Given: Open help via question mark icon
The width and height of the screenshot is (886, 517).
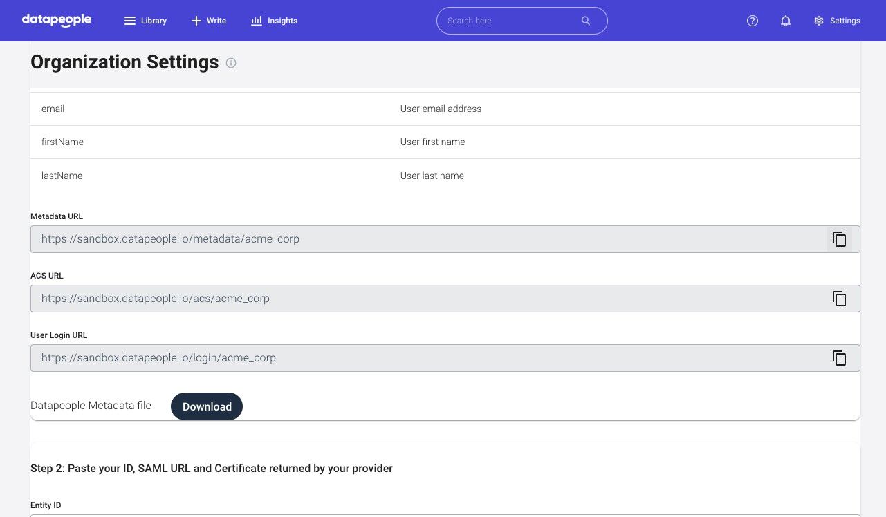Looking at the screenshot, I should [x=753, y=21].
